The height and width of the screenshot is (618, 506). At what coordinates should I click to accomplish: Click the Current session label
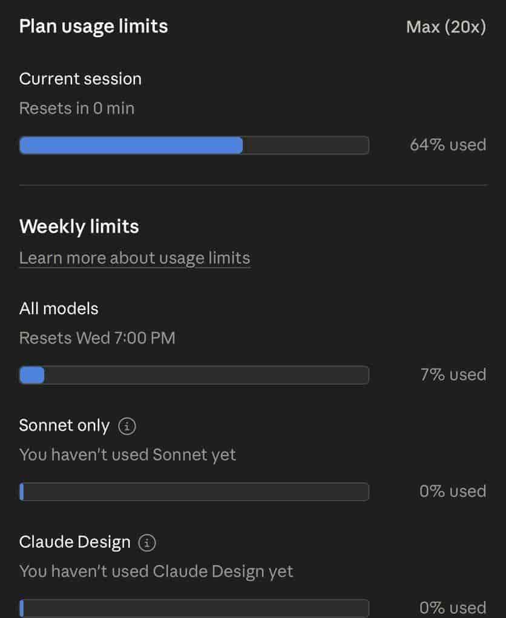pos(80,79)
